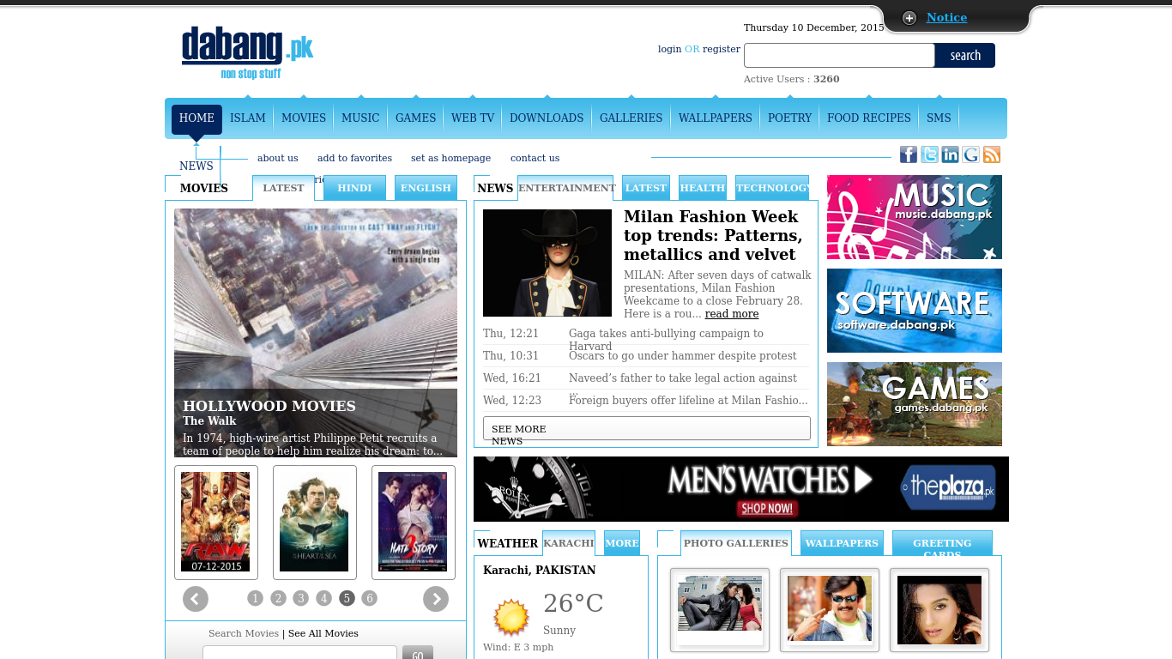
Task: Switch to the KARACHI weather tab
Action: [569, 543]
